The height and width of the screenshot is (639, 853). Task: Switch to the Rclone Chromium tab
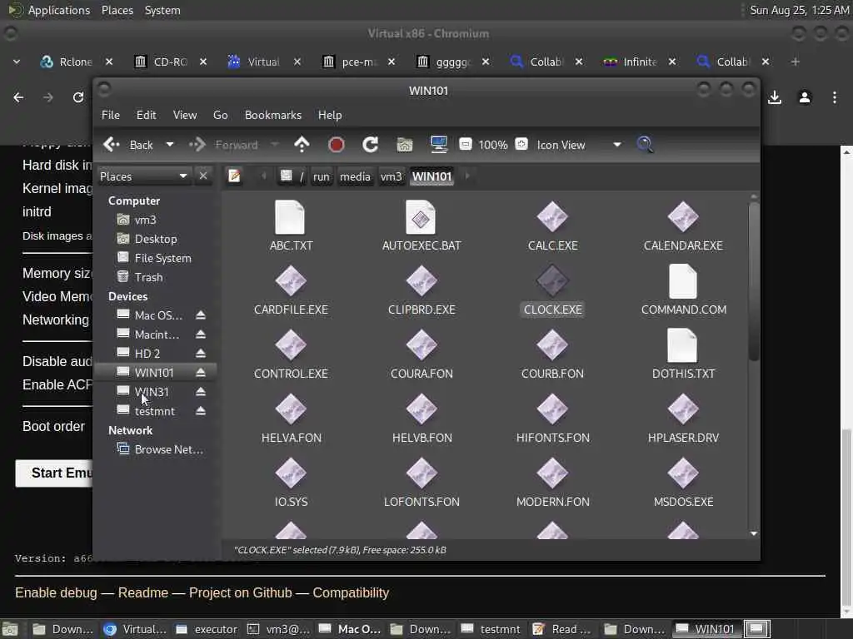point(76,62)
